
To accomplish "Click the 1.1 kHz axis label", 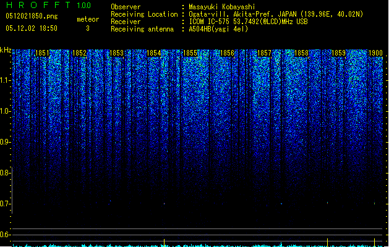I will coord(6,80).
